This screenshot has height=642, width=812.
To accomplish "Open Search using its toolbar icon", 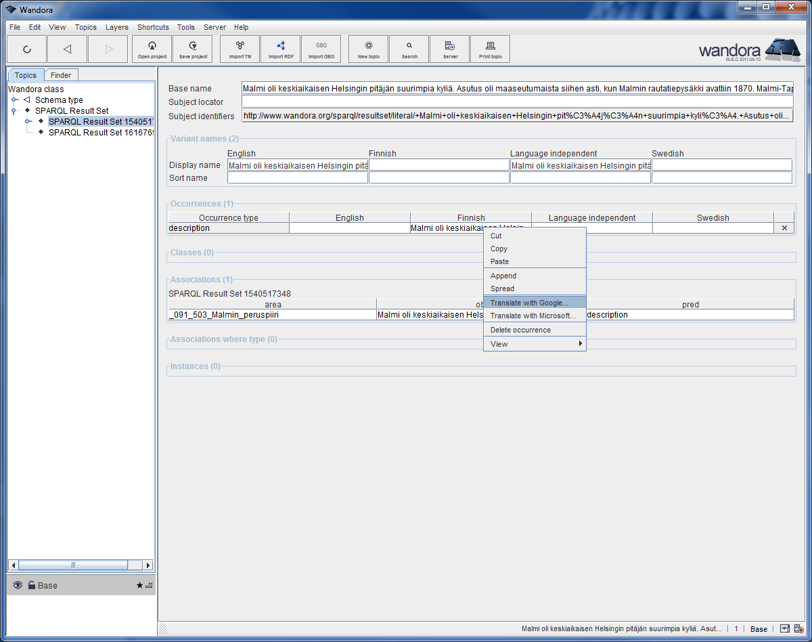I will point(409,49).
